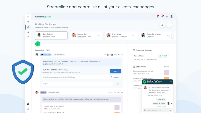Image resolution: width=201 pixels, height=113 pixels.
Task: Select the Spaces grid icon in sidebar
Action: point(28,27)
